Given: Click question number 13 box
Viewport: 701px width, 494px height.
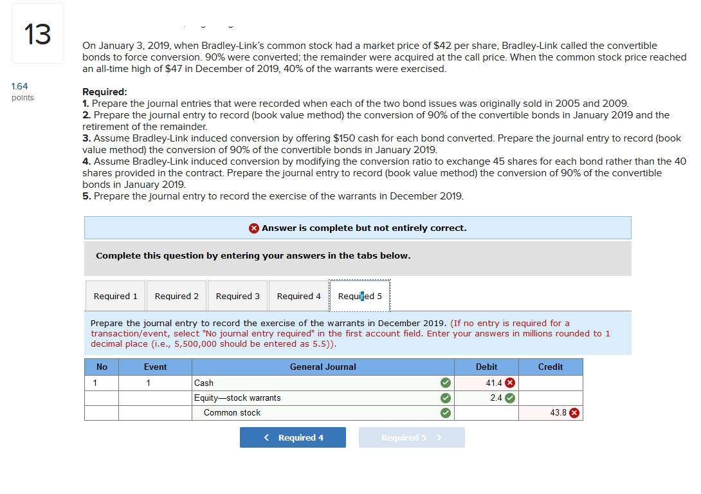Looking at the screenshot, I should pyautogui.click(x=37, y=33).
